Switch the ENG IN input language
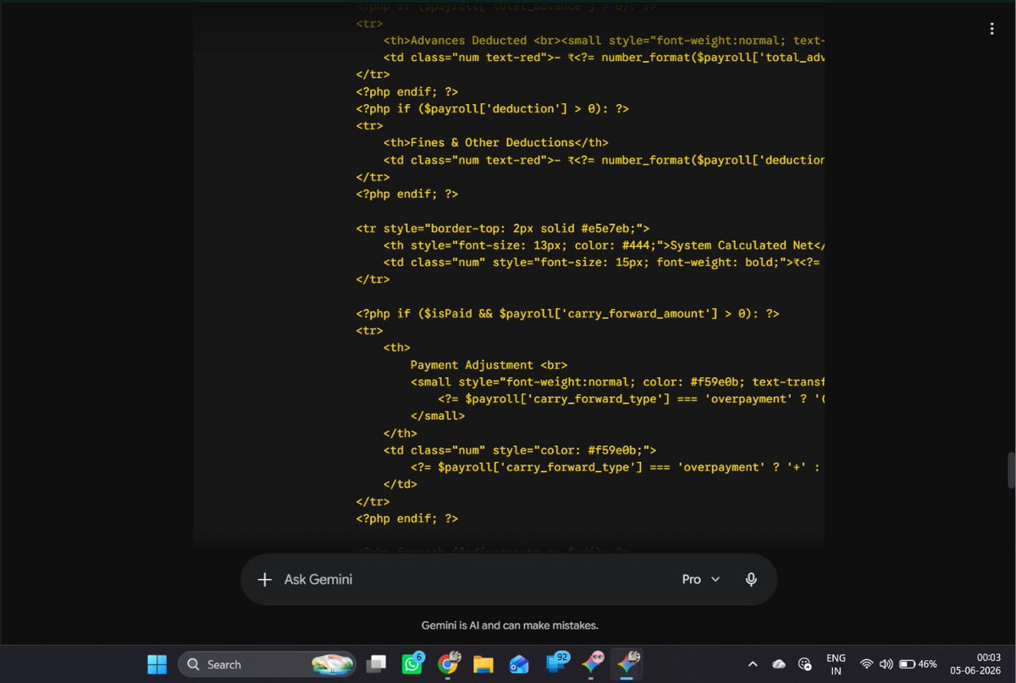Image resolution: width=1016 pixels, height=683 pixels. tap(836, 664)
